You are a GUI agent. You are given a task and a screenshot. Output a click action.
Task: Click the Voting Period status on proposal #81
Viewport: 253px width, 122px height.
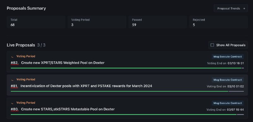26,79
